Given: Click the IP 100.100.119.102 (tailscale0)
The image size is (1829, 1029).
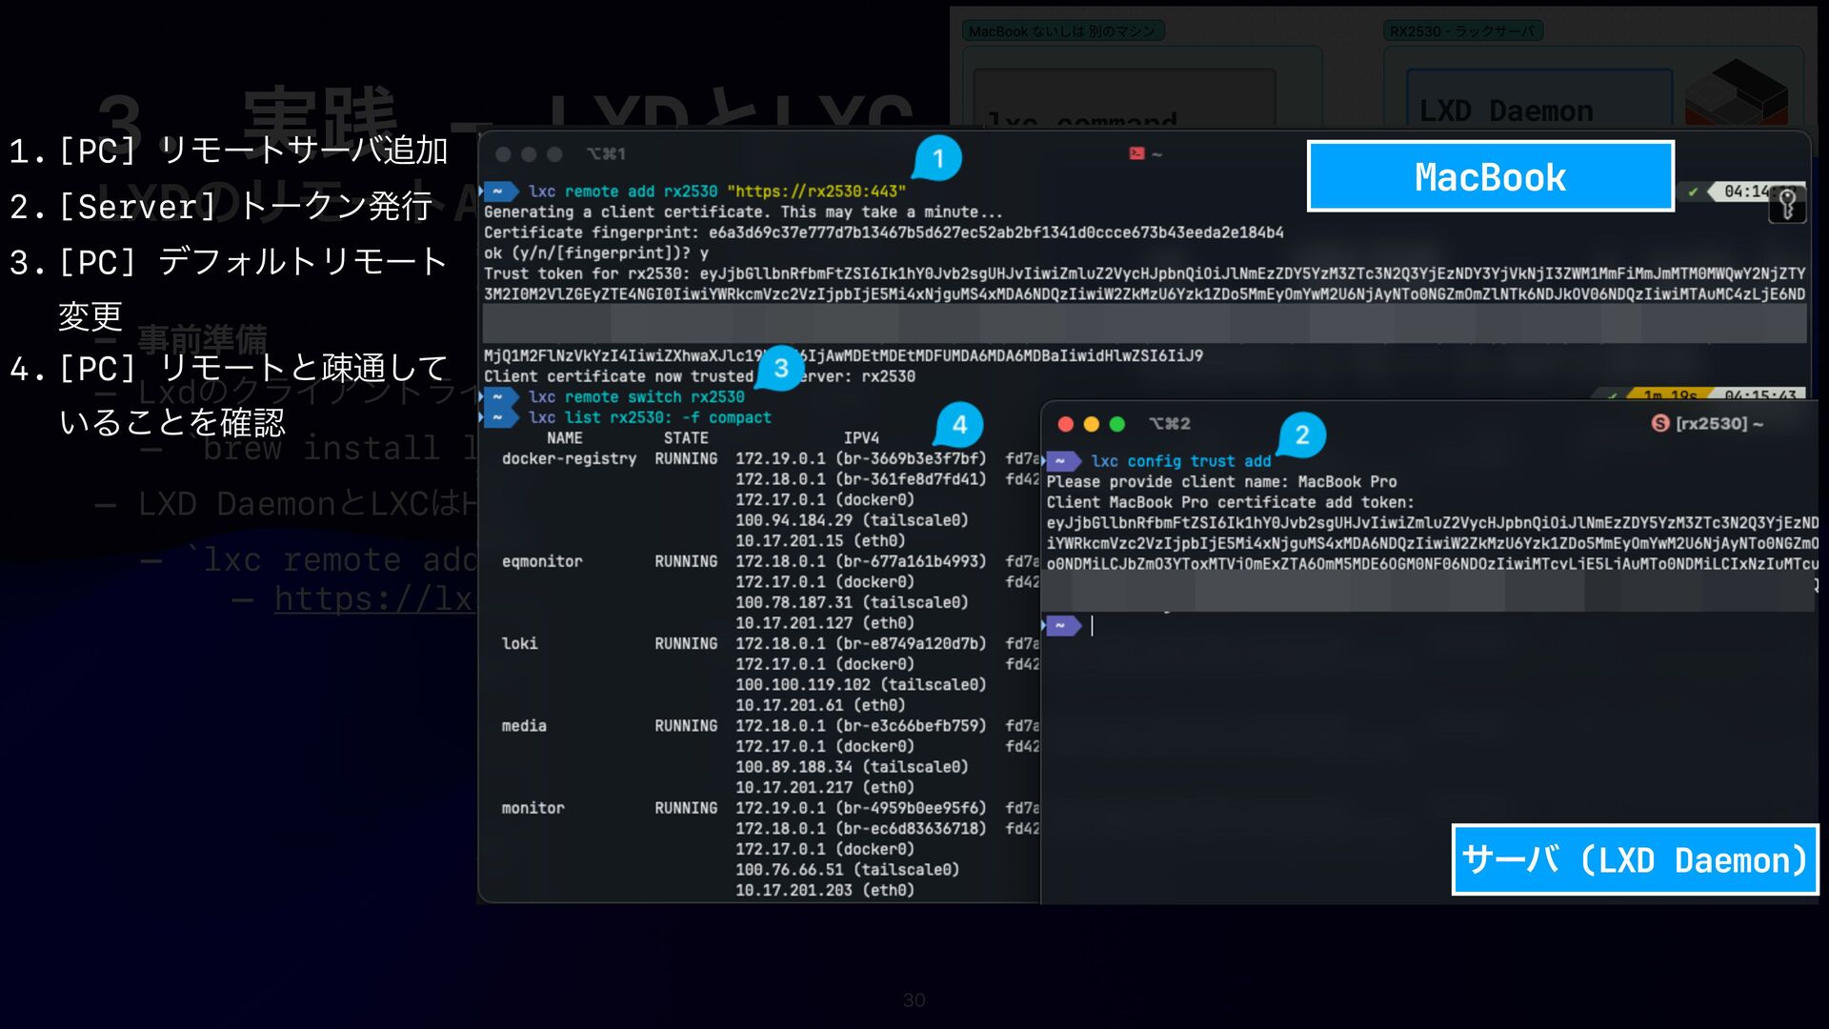Looking at the screenshot, I should click(860, 685).
